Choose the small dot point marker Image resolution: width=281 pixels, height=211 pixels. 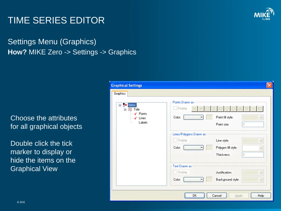(x=253, y=109)
